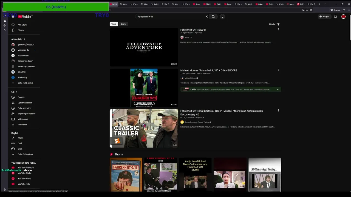This screenshot has width=351, height=197.
Task: Open the notifications bell
Action: 335,16
